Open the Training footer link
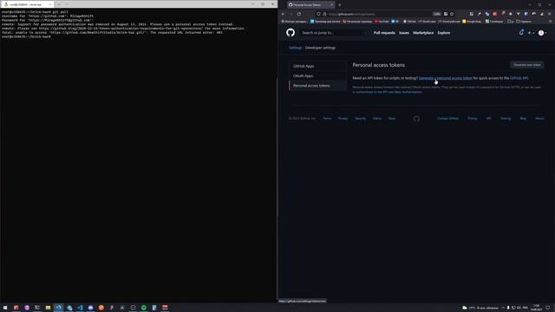 coord(505,119)
